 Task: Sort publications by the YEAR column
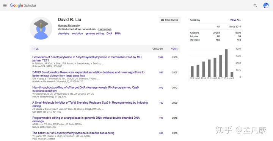point(174,49)
